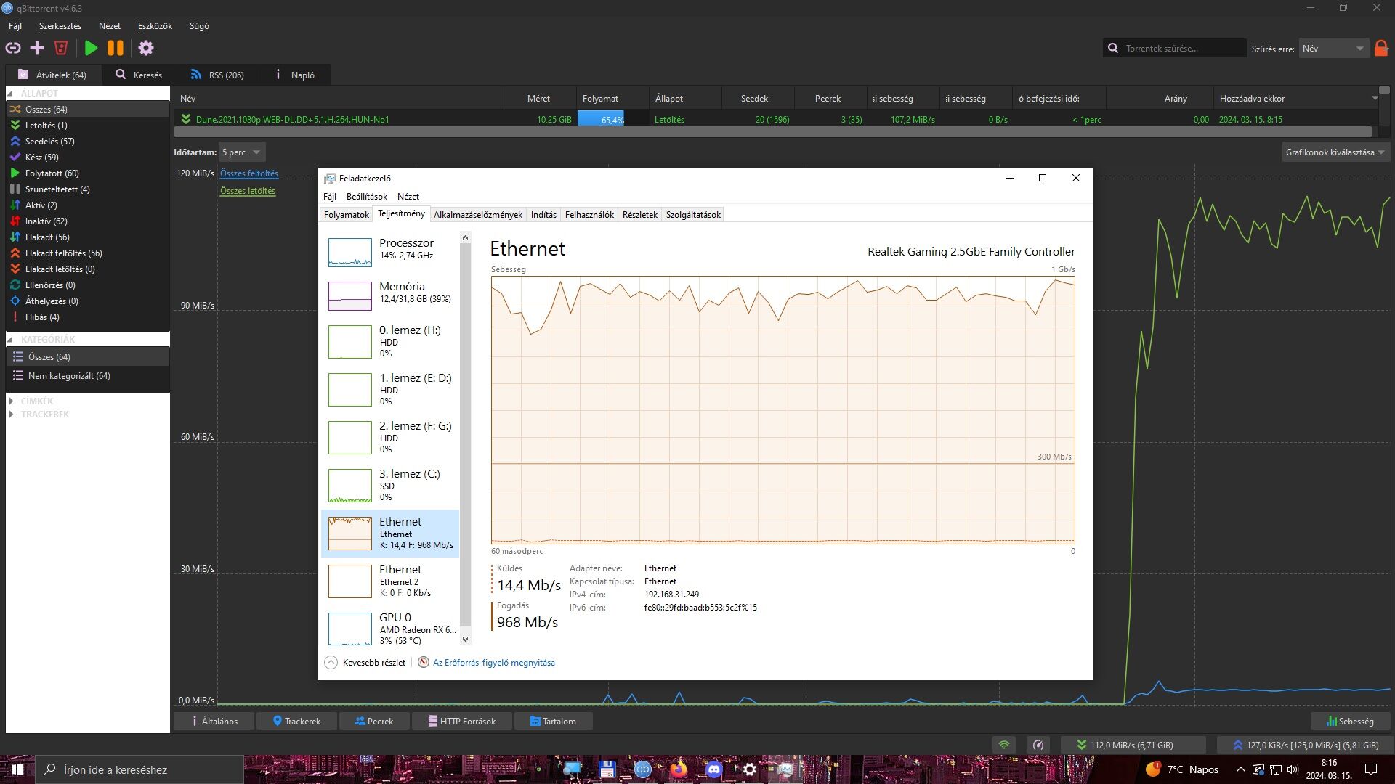The width and height of the screenshot is (1395, 784).
Task: Open Grafikonok kiválasztása dropdown
Action: point(1335,152)
